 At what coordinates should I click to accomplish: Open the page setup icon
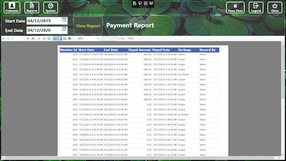[x=65, y=38]
